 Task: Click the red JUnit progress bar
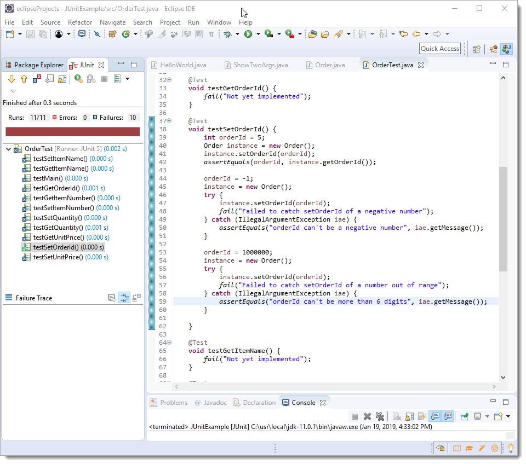click(72, 132)
